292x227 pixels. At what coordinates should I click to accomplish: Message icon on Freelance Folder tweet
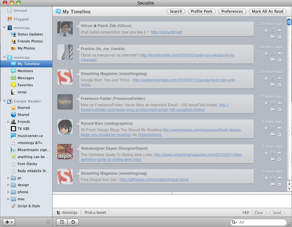click(x=273, y=103)
